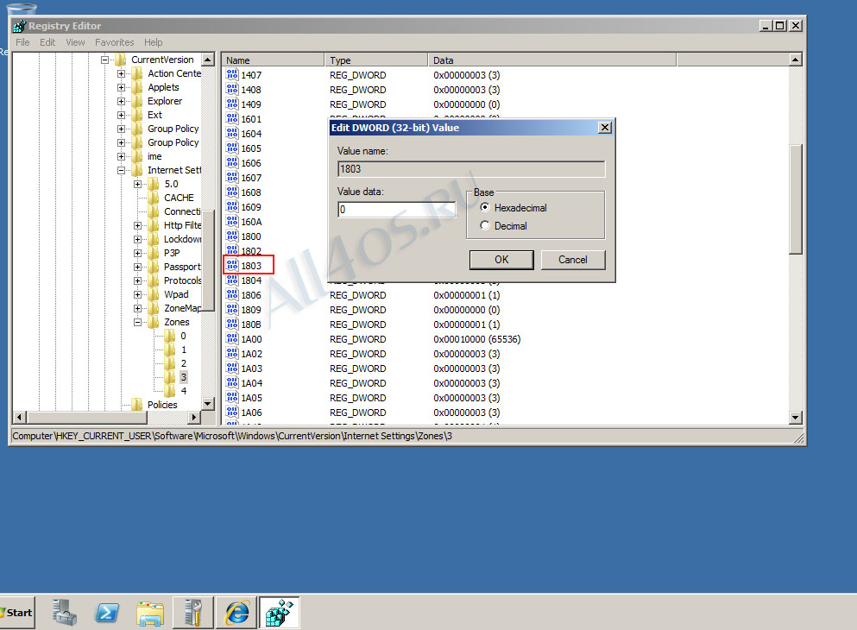Image resolution: width=857 pixels, height=630 pixels.
Task: Open the tools taskbar icon beside Explorer
Action: (193, 612)
